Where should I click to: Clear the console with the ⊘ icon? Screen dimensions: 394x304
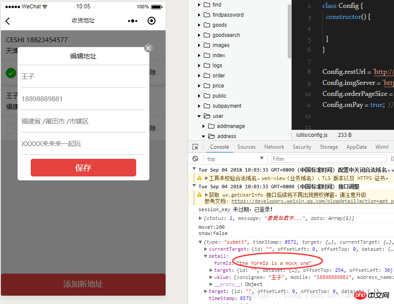click(x=195, y=158)
